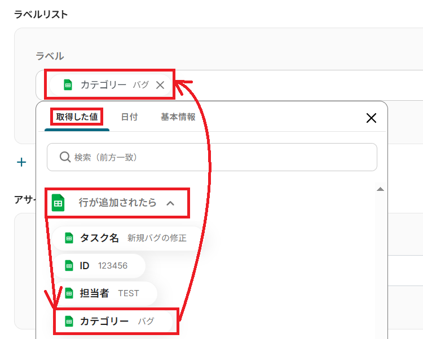
Task: Select the ラベル field caption
Action: 50,56
